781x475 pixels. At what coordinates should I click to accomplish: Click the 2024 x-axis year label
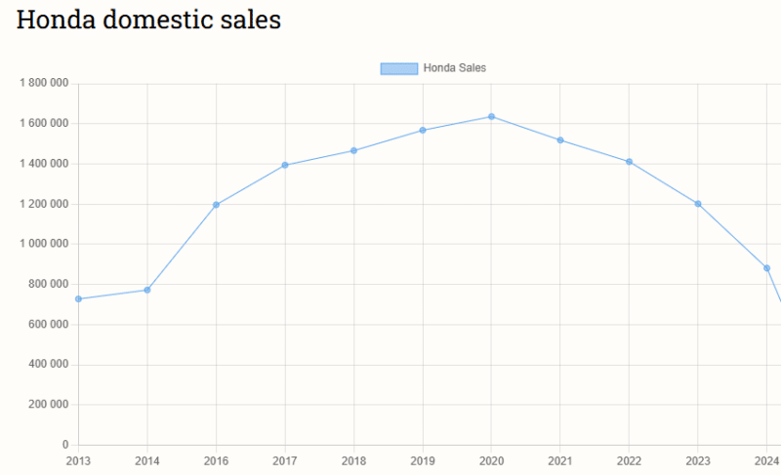tap(767, 459)
